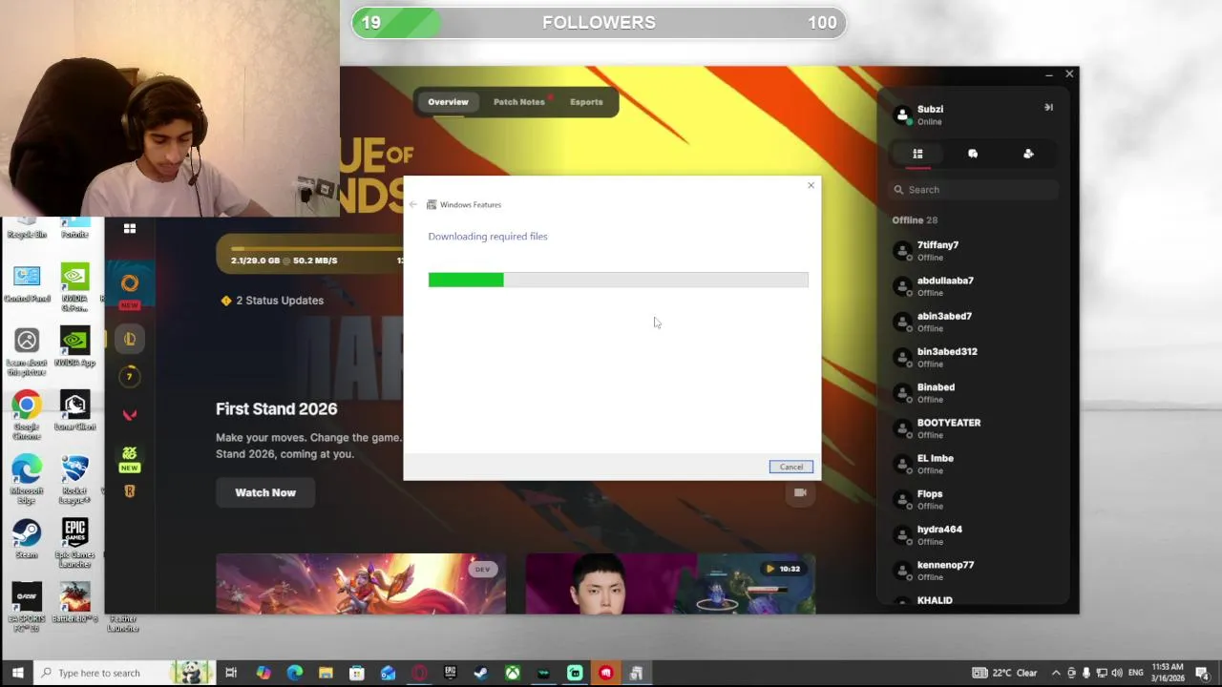Open Lunar Client desktop shortcut

tap(74, 411)
